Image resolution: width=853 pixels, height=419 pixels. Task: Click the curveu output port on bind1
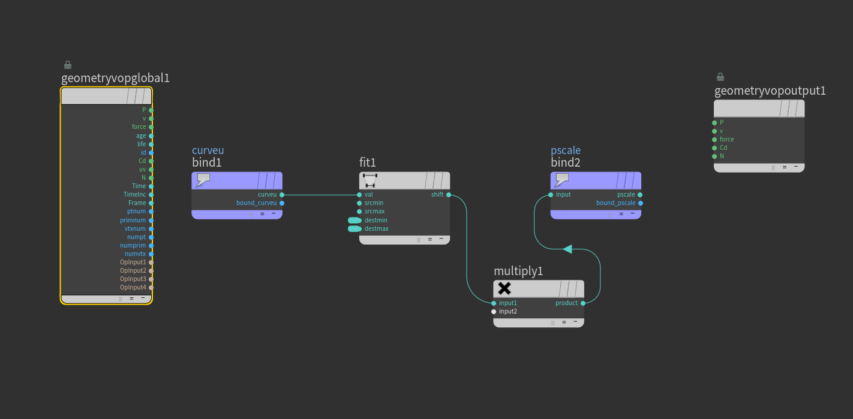pyautogui.click(x=282, y=195)
